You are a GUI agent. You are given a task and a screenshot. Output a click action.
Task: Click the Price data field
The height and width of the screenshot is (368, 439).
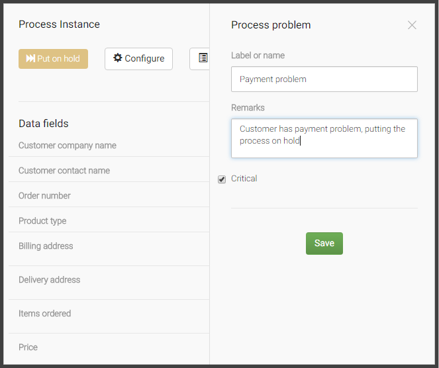click(28, 347)
